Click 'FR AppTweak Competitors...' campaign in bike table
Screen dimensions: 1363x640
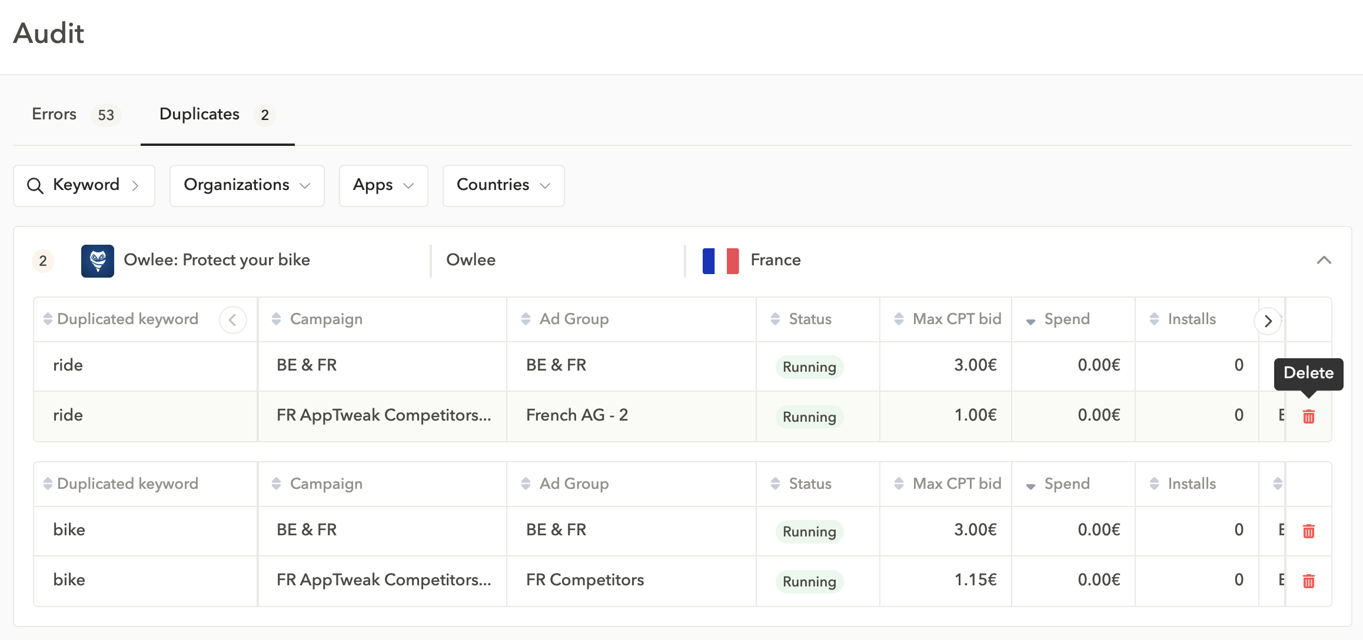coord(384,580)
